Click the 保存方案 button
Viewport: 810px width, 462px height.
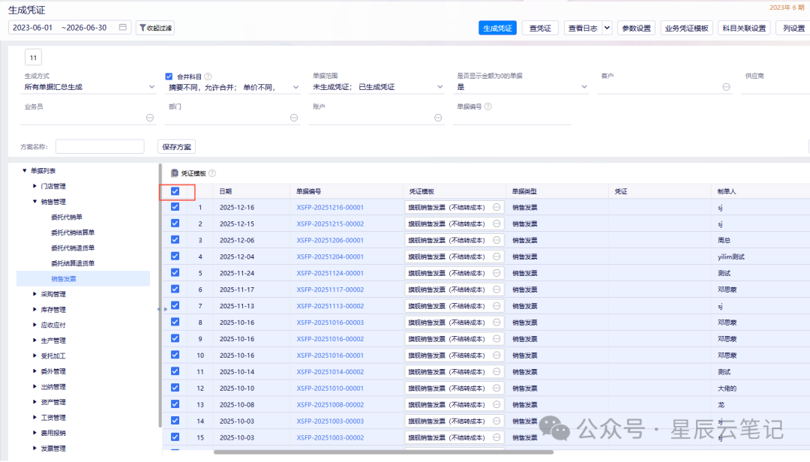177,147
